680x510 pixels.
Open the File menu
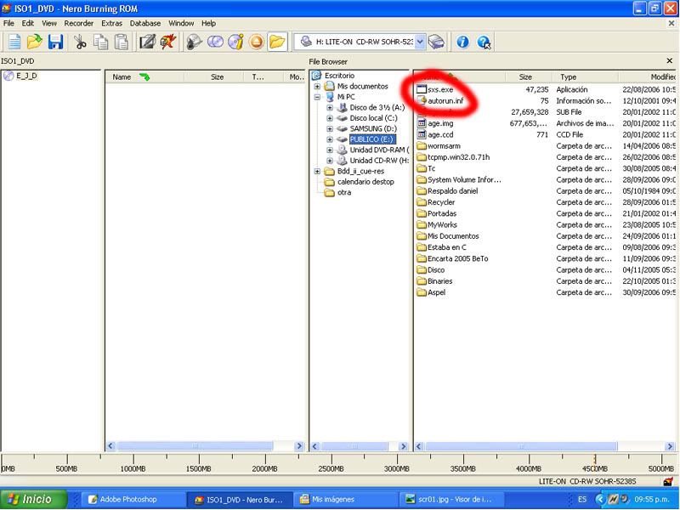pos(8,24)
